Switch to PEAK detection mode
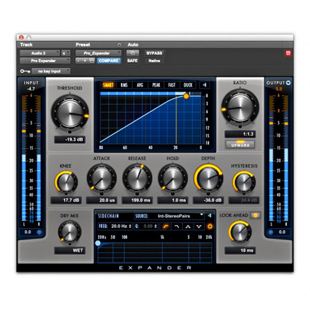310x310 pixels. (x=156, y=85)
